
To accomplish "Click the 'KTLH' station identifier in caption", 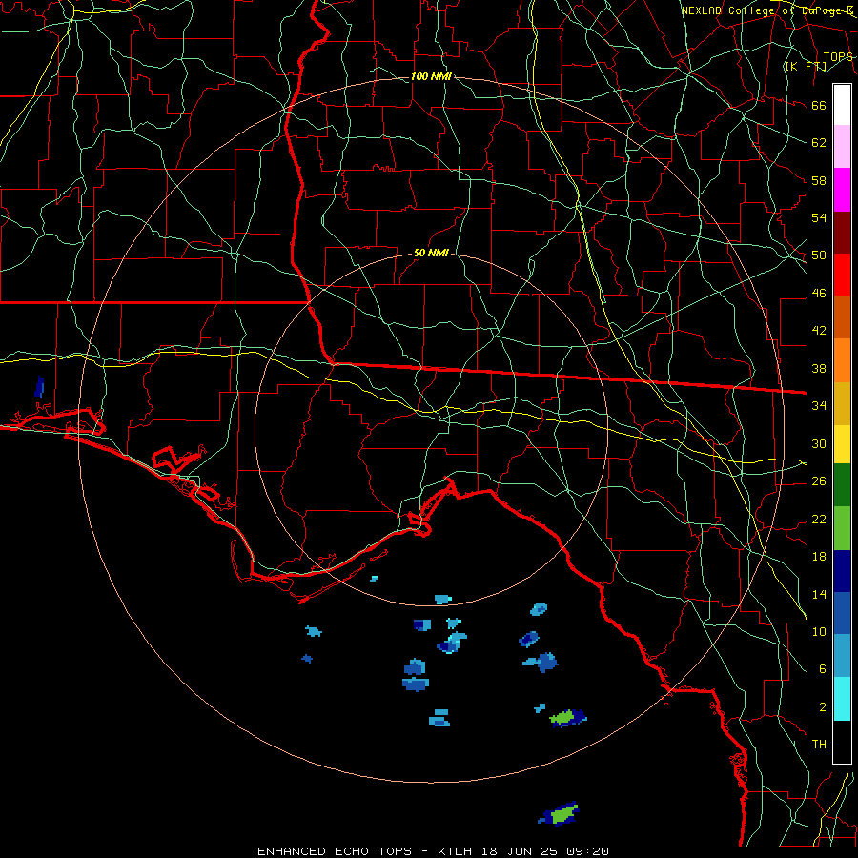I will tap(455, 851).
